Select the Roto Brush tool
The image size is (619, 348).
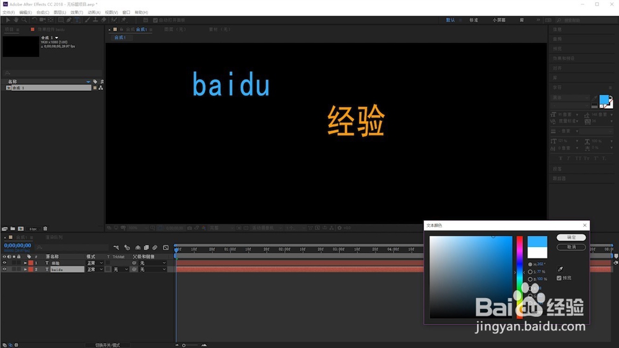114,20
